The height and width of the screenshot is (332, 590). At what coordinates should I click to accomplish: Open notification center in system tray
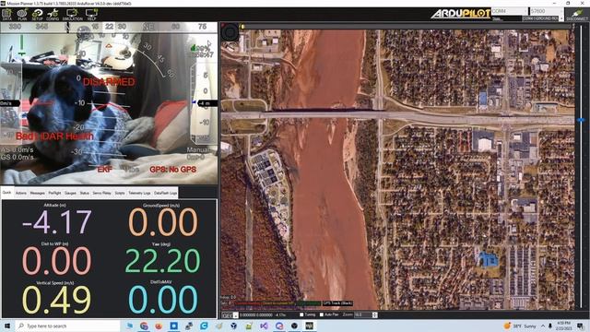(580, 326)
